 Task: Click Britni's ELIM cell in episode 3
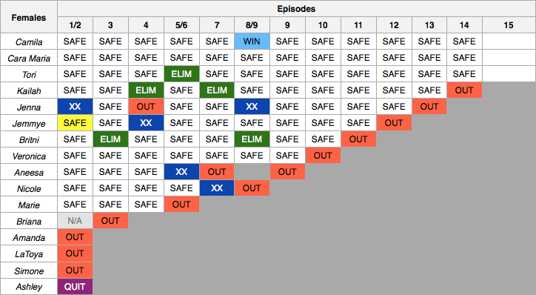tap(110, 139)
